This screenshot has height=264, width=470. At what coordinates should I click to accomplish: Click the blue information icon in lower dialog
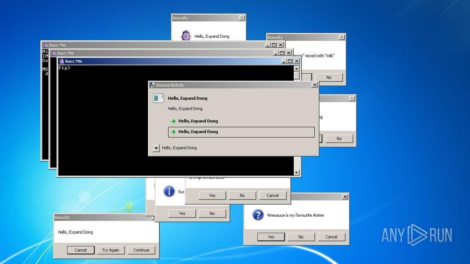click(x=169, y=191)
